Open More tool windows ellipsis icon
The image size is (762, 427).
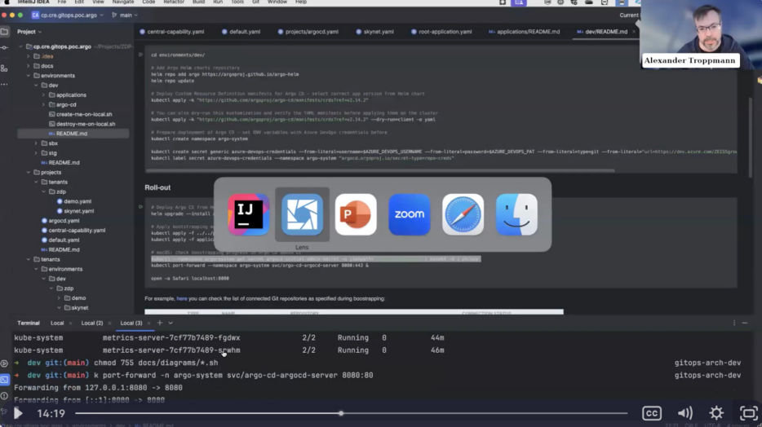click(x=4, y=85)
